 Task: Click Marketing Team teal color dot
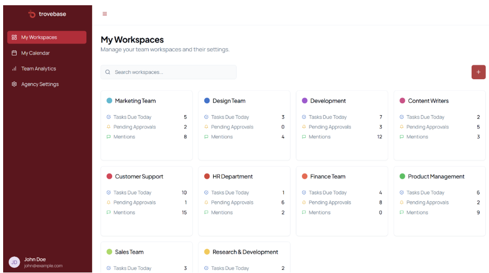(109, 101)
